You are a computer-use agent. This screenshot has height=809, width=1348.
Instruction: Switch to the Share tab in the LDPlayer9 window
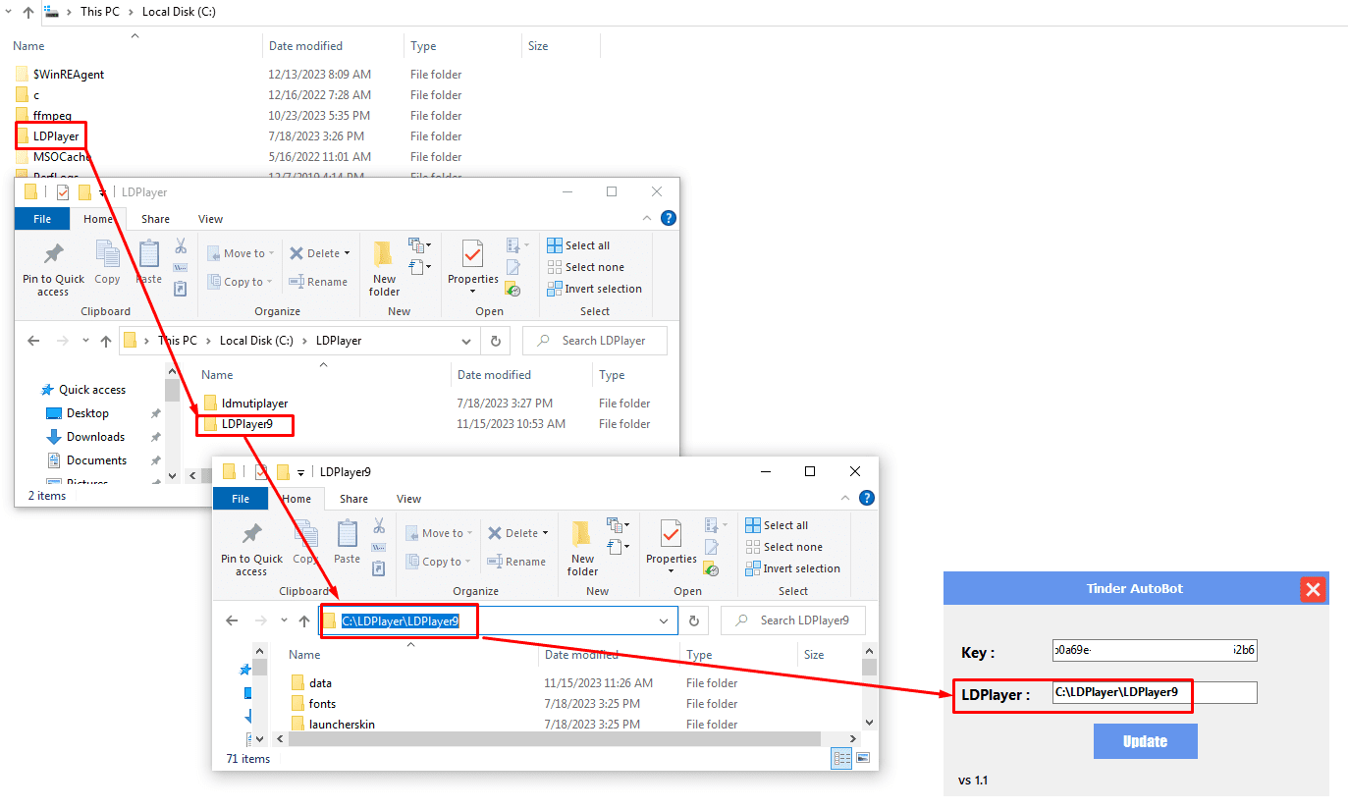[353, 499]
